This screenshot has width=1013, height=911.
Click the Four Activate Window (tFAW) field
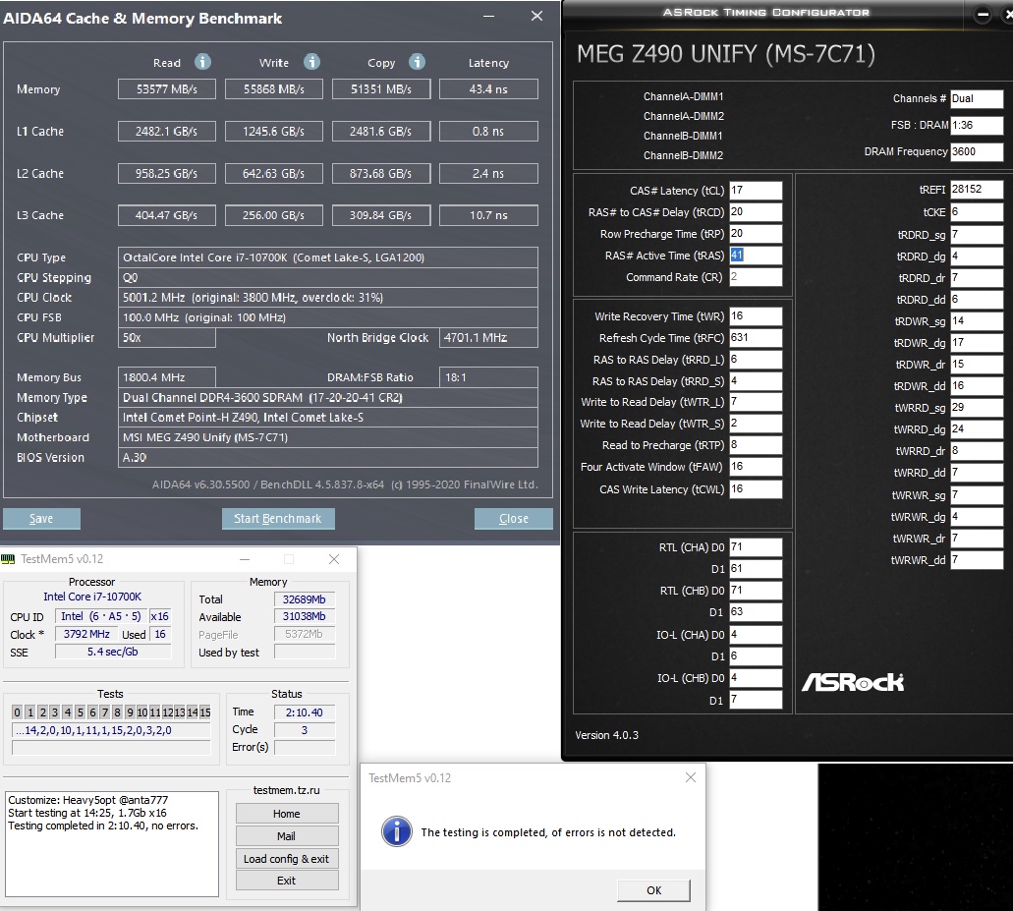[756, 467]
